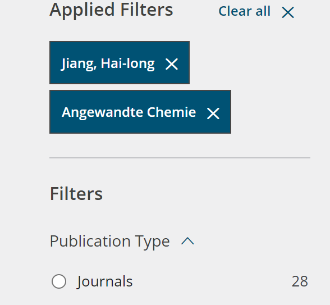Toggle the Publication Type filter heading
Screen dimensions: 330x305
[x=109, y=242]
